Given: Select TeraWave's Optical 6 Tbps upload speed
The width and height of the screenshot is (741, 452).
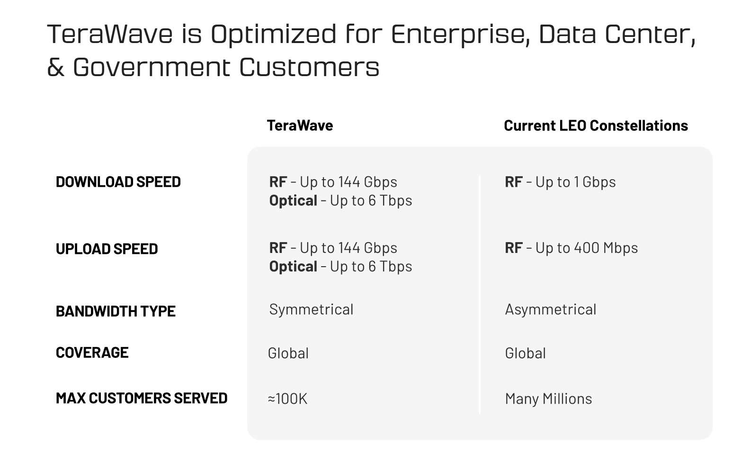Looking at the screenshot, I should pyautogui.click(x=340, y=267).
